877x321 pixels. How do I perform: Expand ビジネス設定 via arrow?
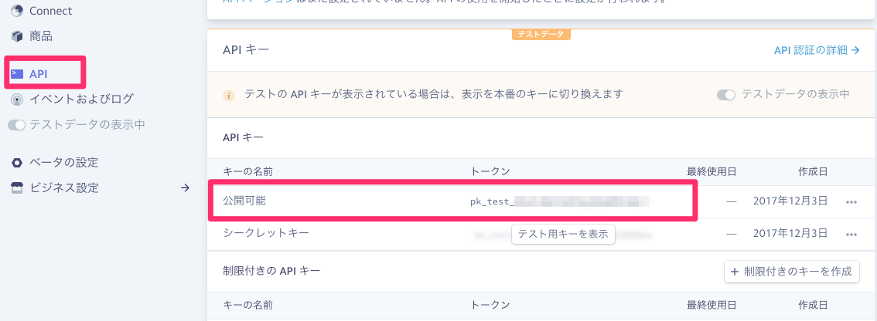pos(185,188)
